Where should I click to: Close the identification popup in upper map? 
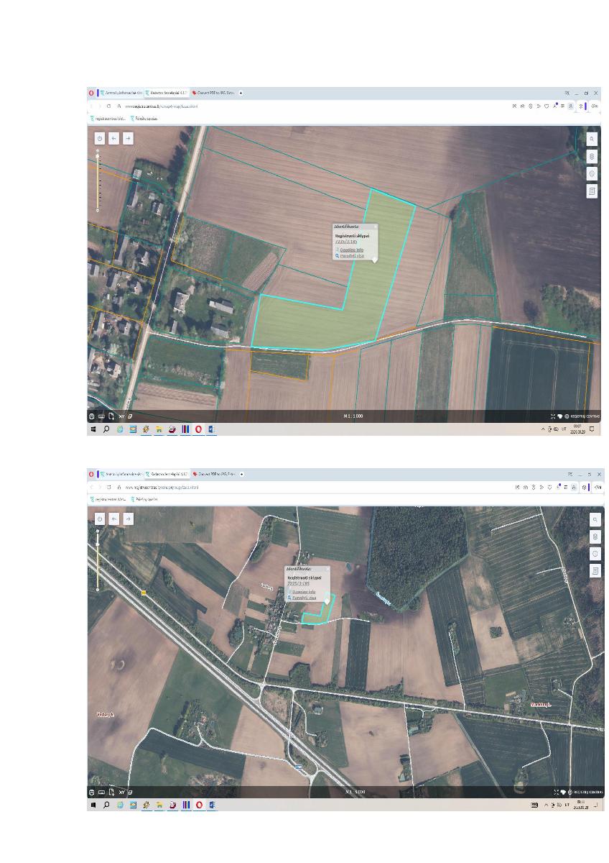click(374, 227)
